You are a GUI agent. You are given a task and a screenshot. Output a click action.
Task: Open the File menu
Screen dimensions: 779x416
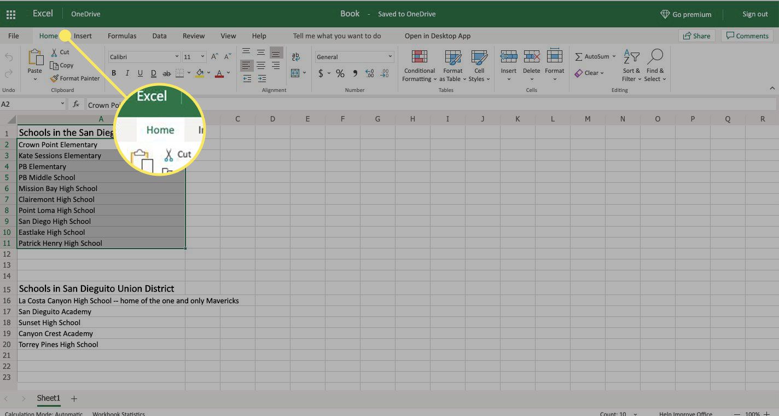[x=14, y=36]
